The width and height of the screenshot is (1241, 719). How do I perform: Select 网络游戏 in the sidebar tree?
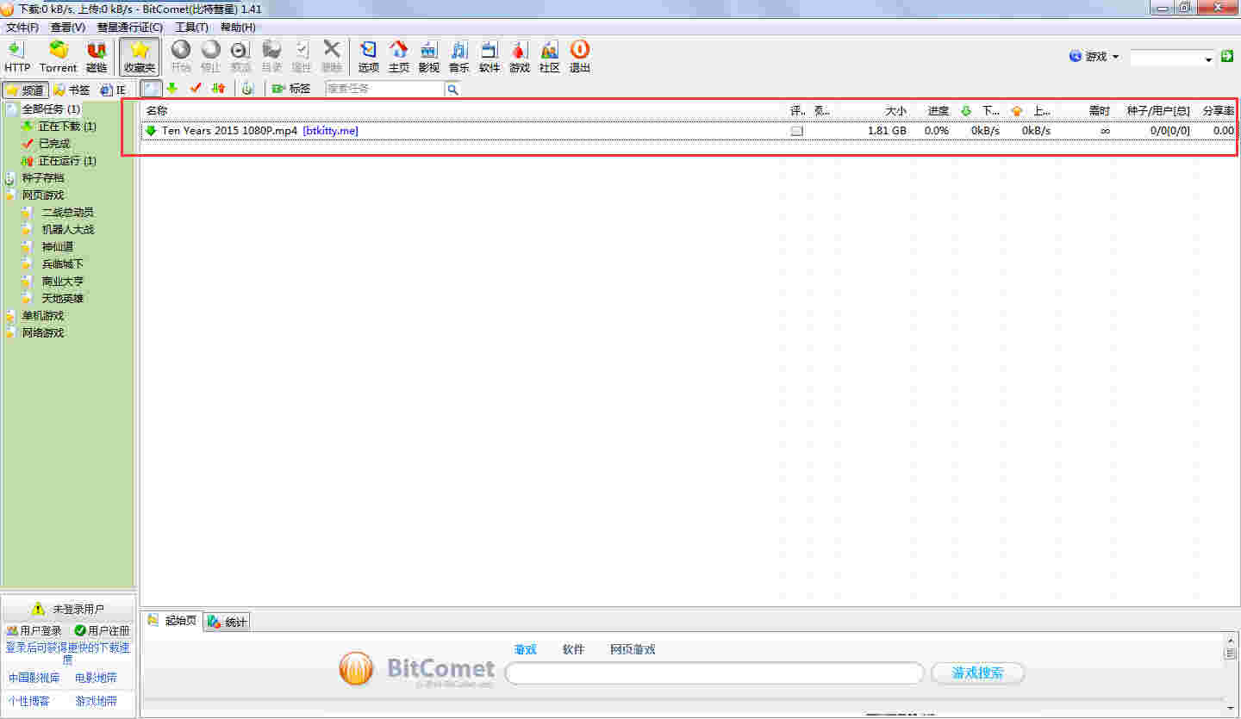[43, 333]
